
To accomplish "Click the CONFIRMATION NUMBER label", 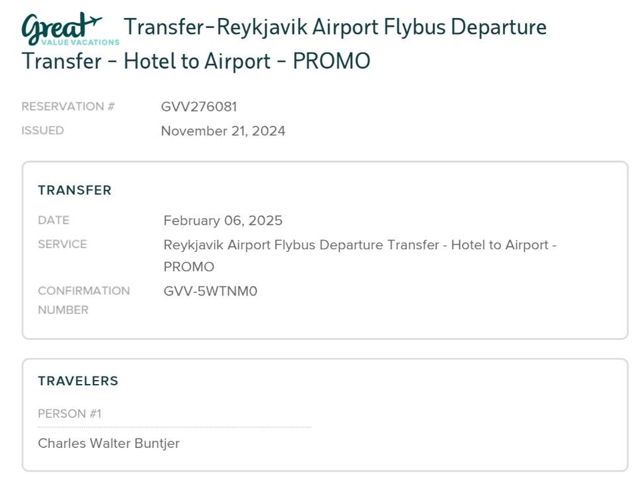I will 84,301.
